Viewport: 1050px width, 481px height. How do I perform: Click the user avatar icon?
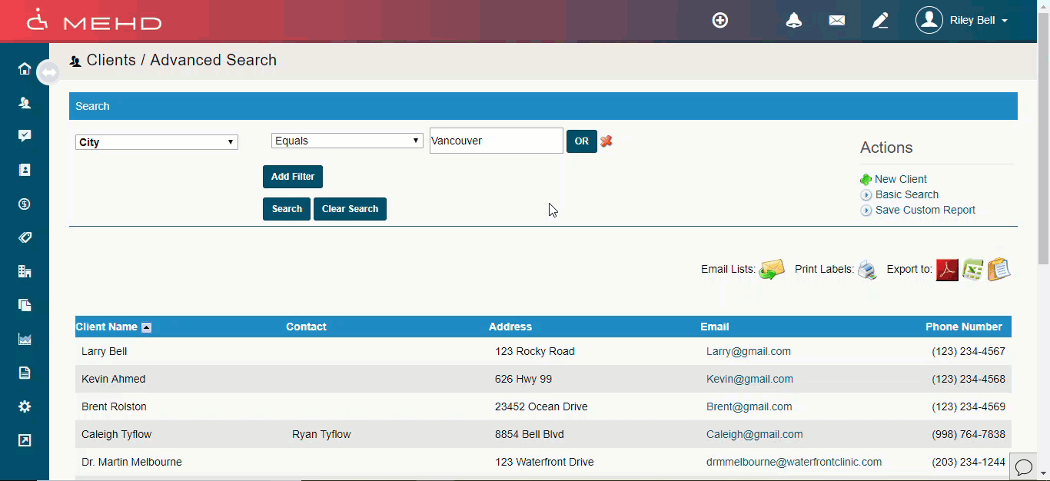[929, 20]
